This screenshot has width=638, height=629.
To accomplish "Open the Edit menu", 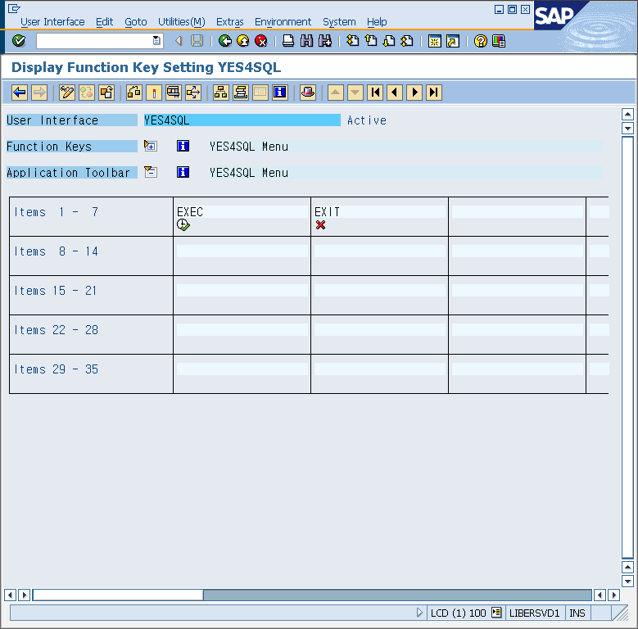I will pyautogui.click(x=105, y=22).
